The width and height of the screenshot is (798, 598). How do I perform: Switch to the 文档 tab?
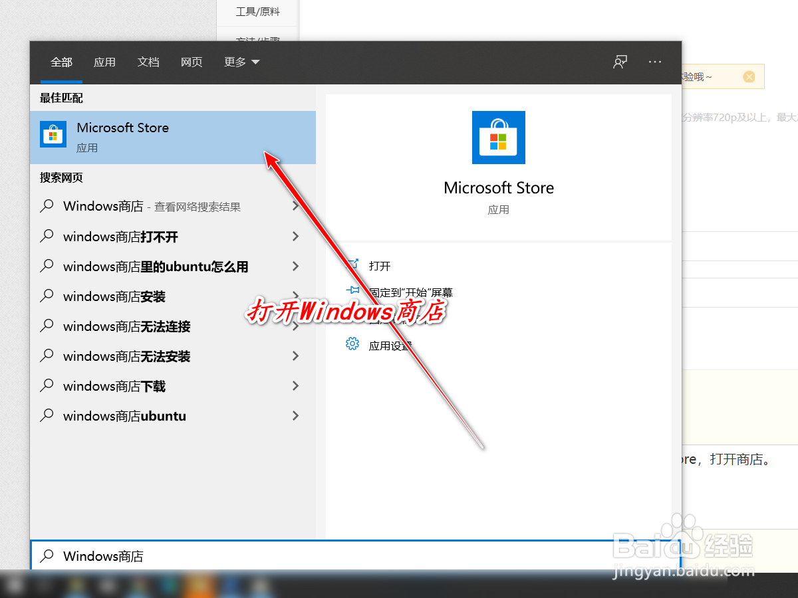click(x=148, y=62)
